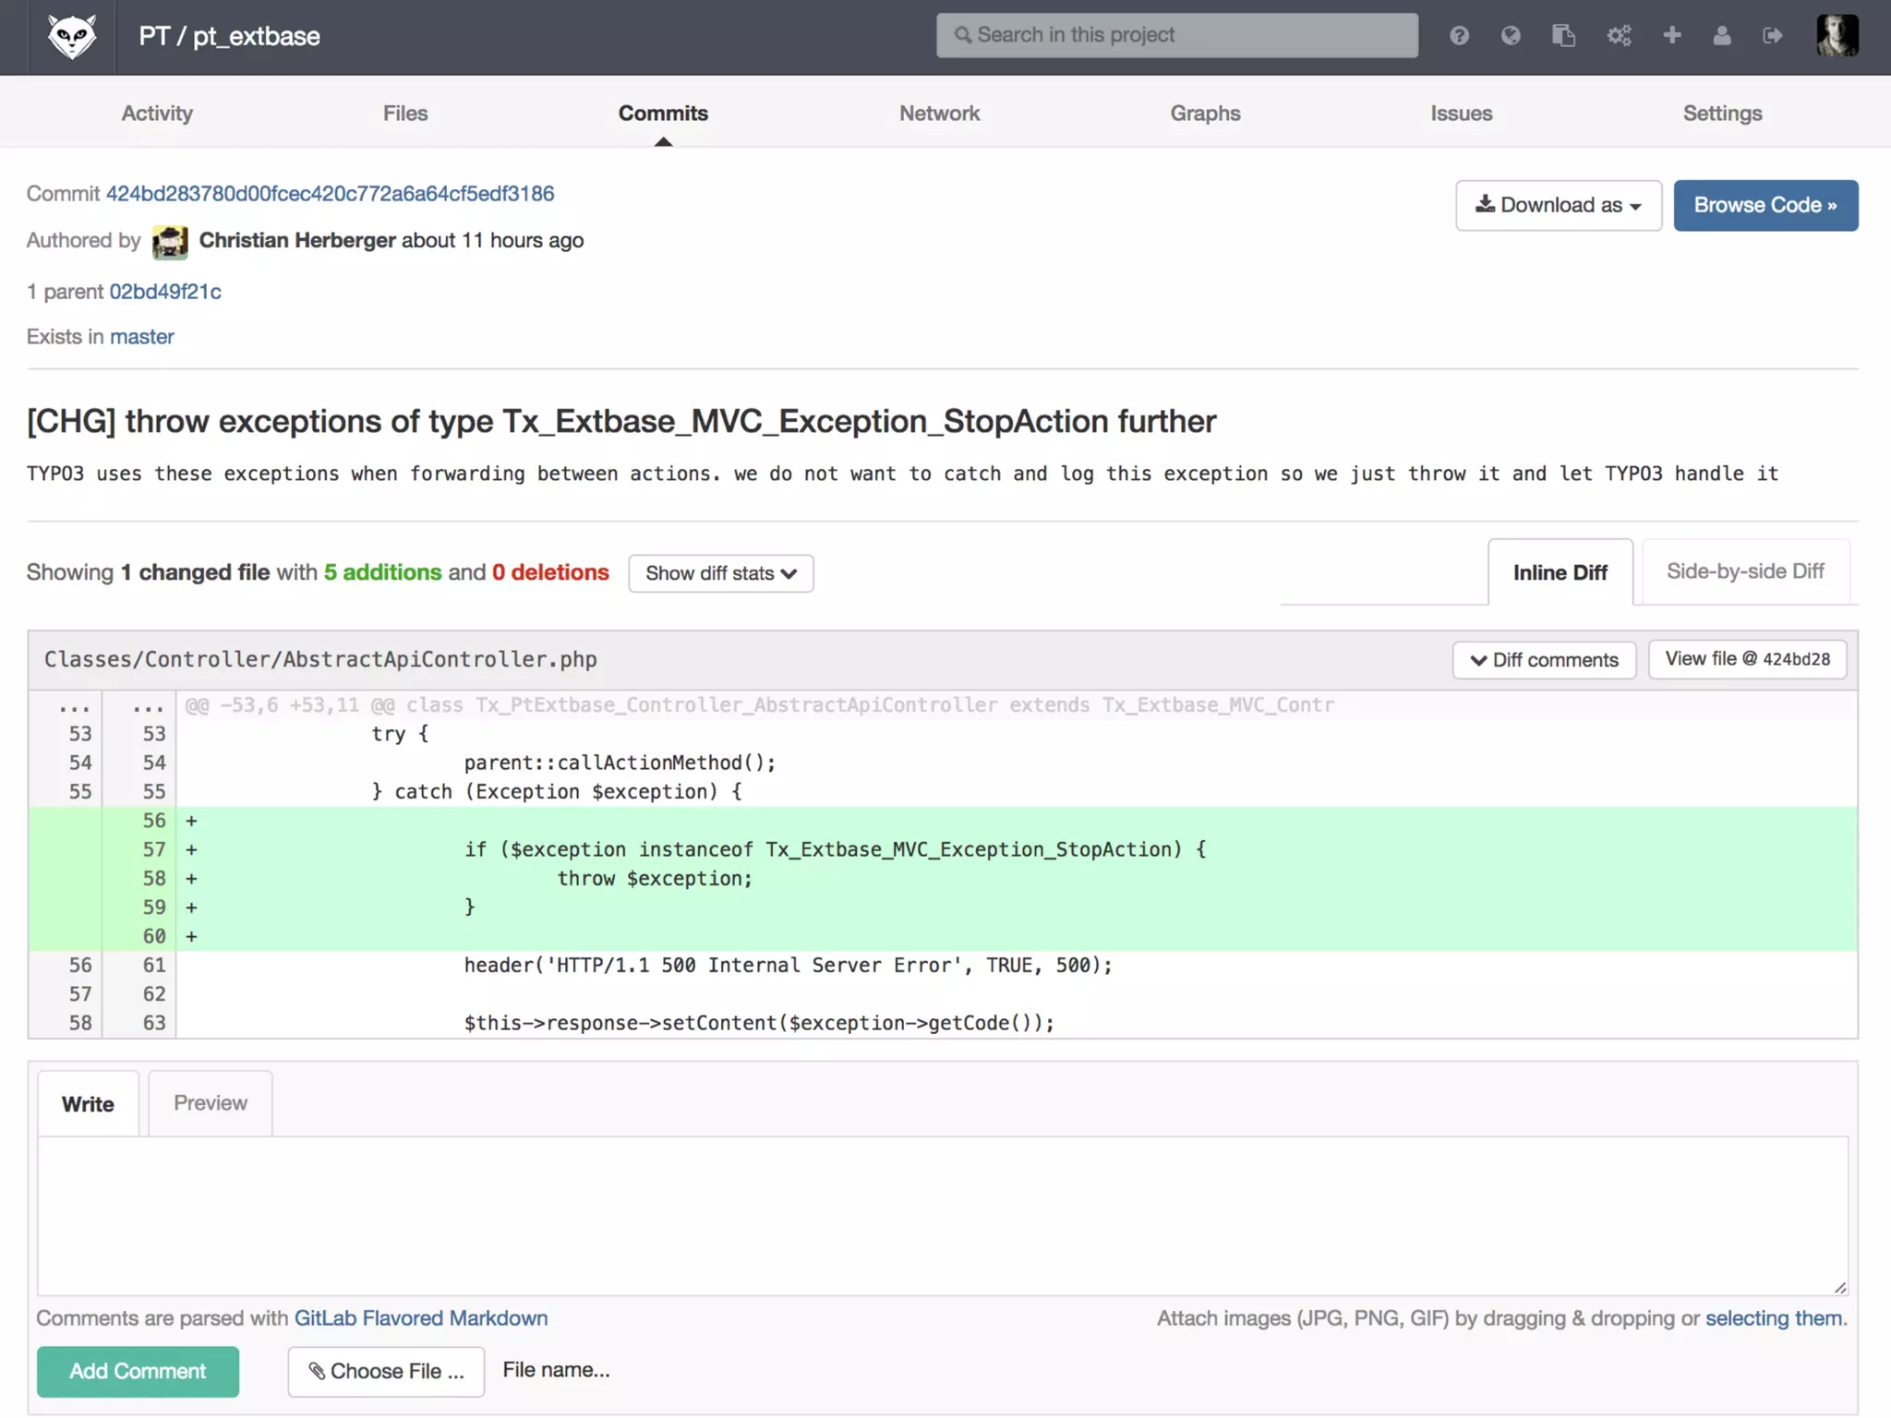1891x1418 pixels.
Task: Expand Show diff stats
Action: pos(720,573)
